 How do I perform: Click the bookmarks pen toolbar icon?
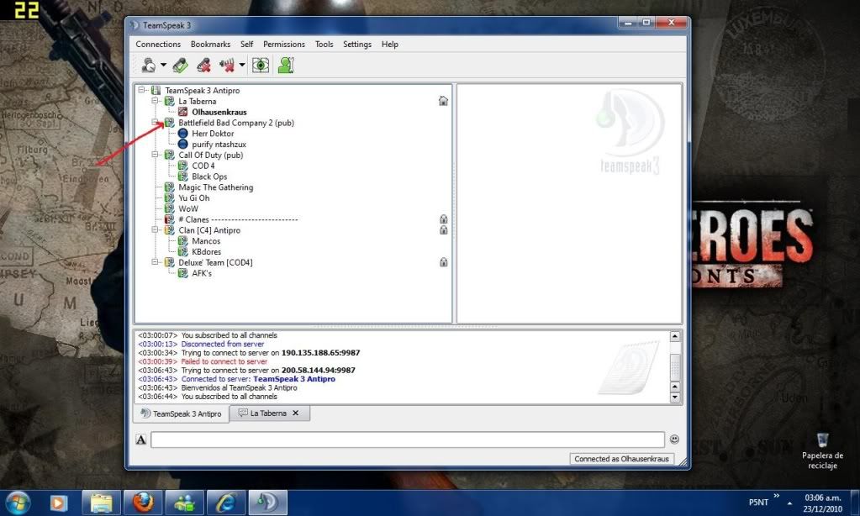[180, 66]
